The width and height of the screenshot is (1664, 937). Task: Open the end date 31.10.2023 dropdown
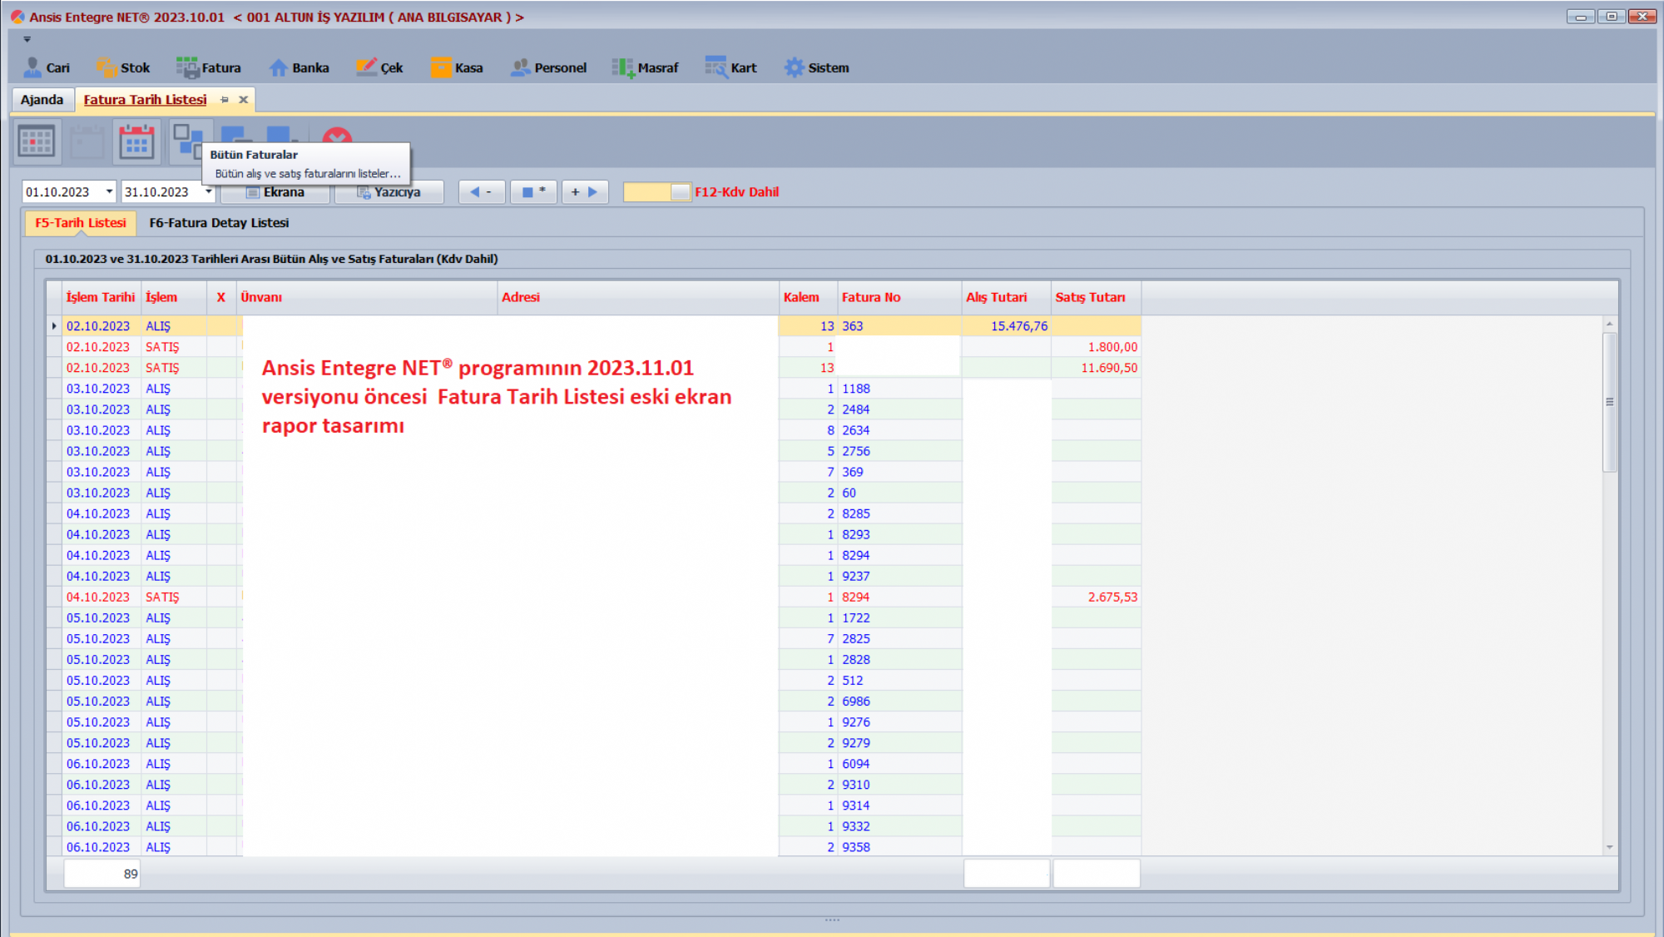click(x=208, y=191)
